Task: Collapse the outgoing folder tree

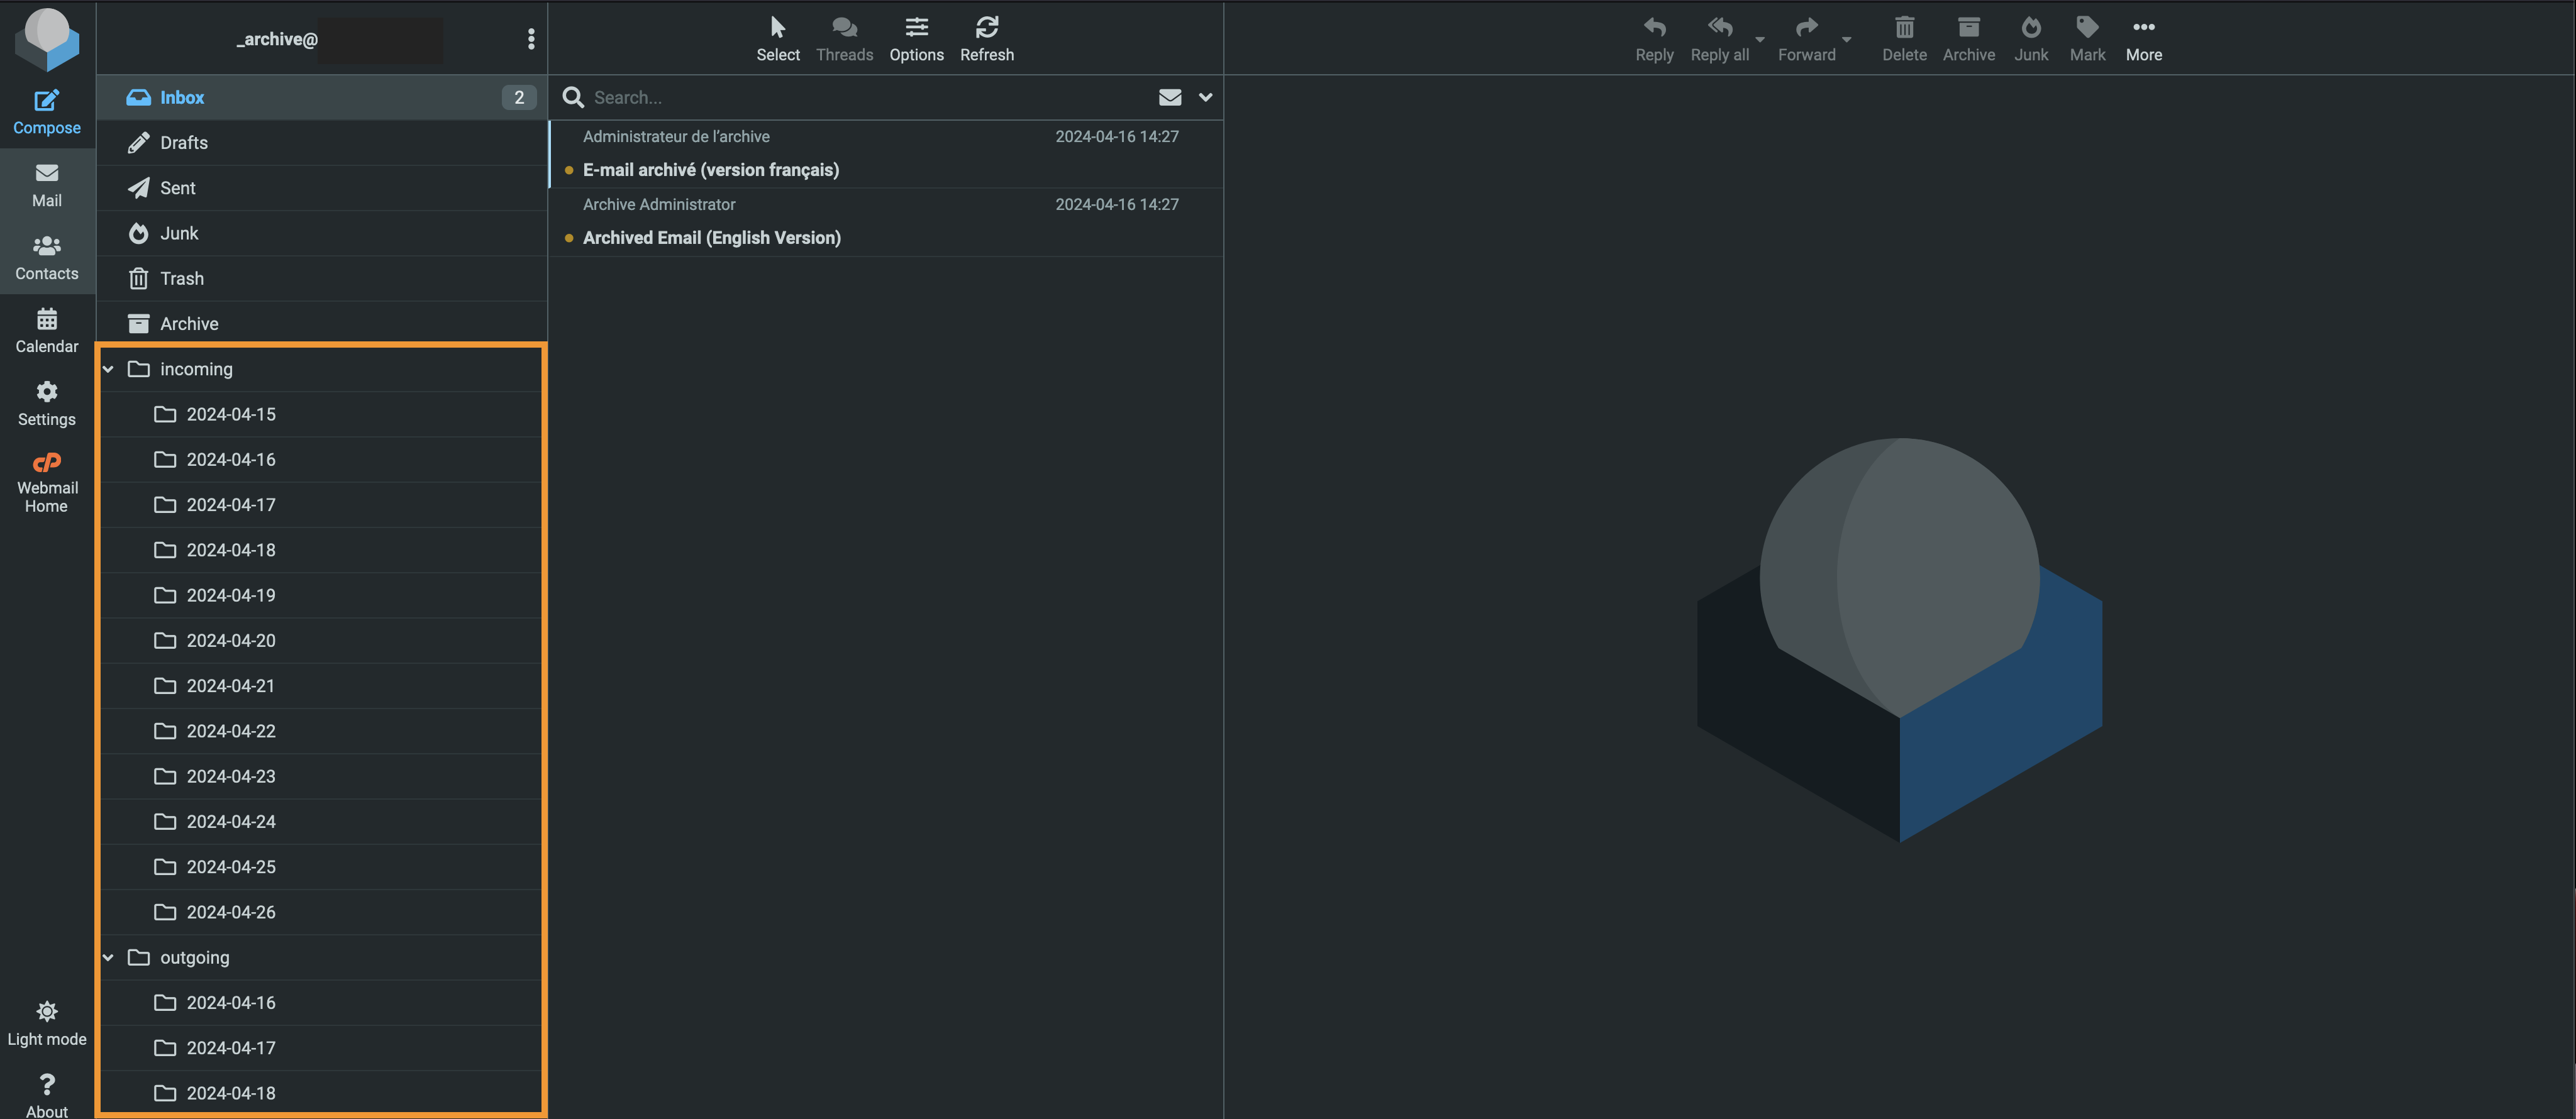Action: point(108,957)
